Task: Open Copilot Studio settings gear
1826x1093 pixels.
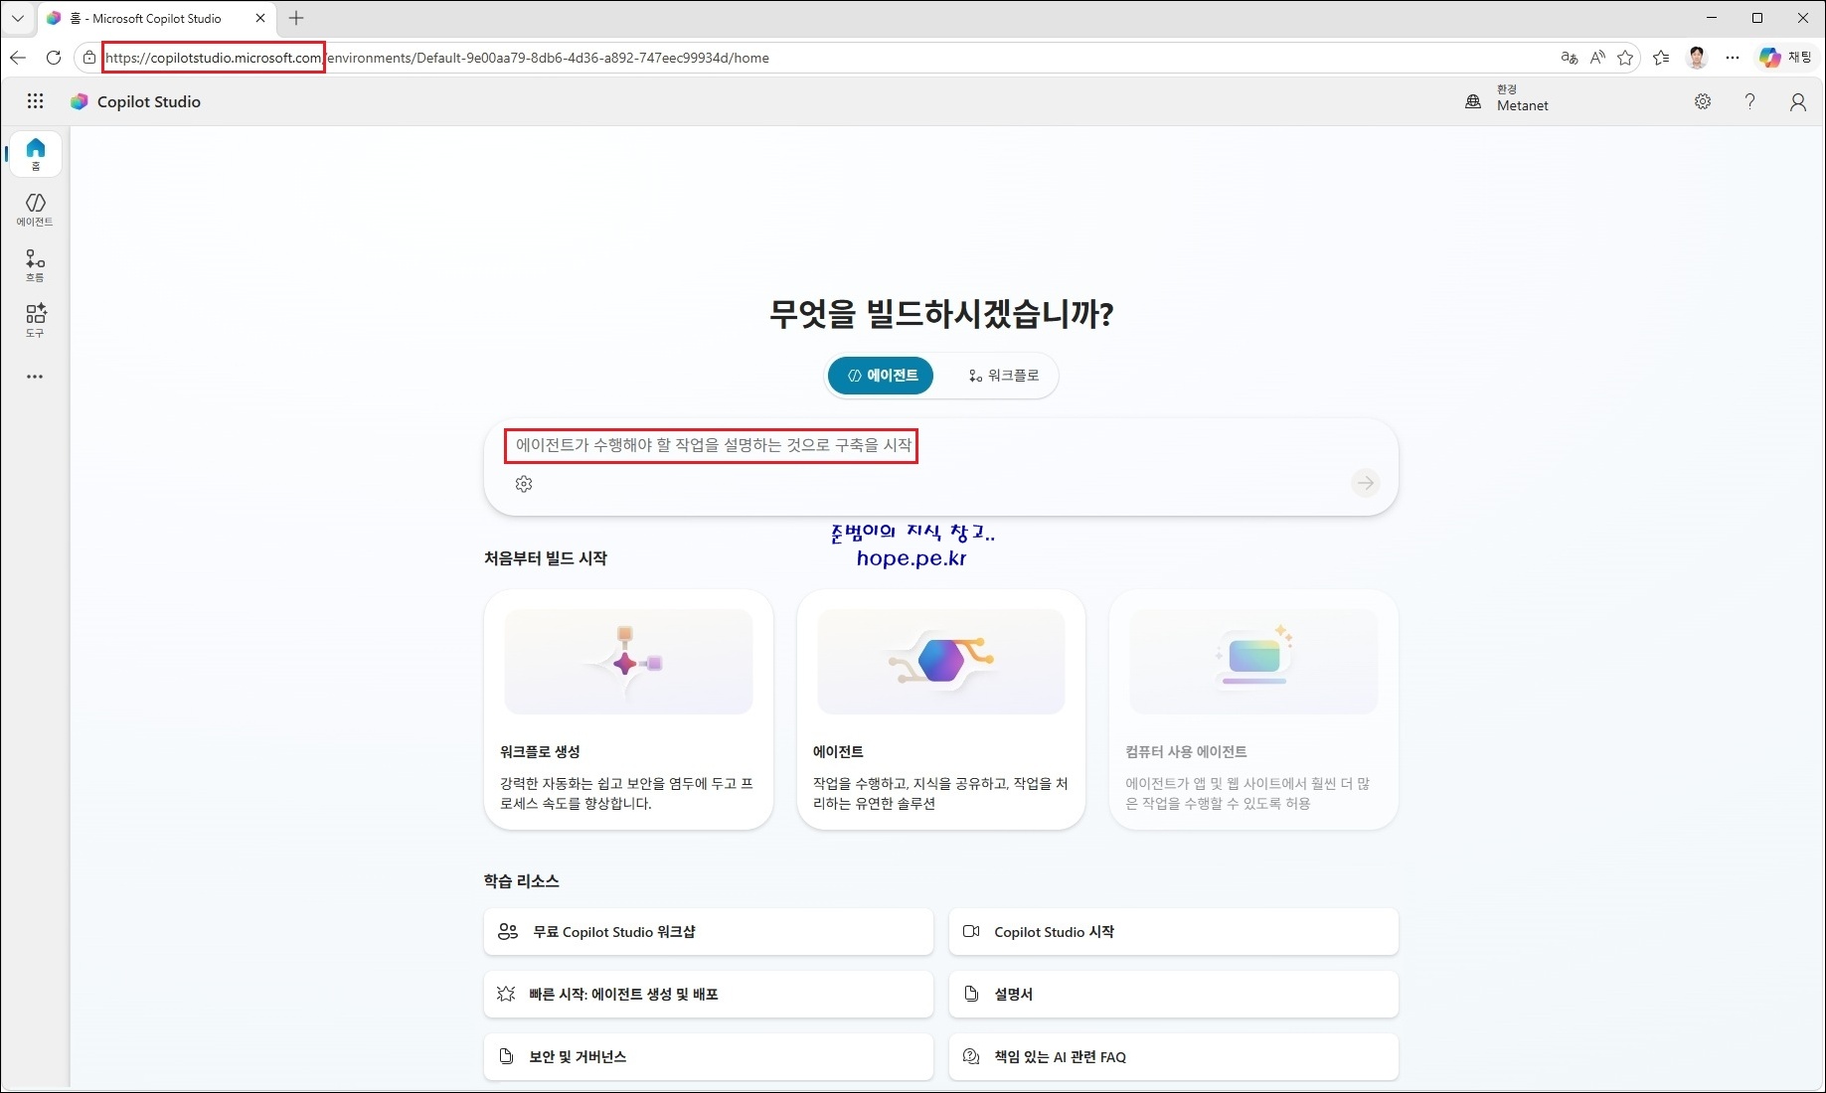Action: click(1703, 101)
